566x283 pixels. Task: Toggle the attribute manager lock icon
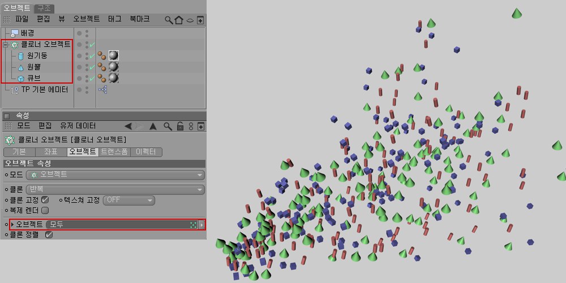pyautogui.click(x=180, y=126)
